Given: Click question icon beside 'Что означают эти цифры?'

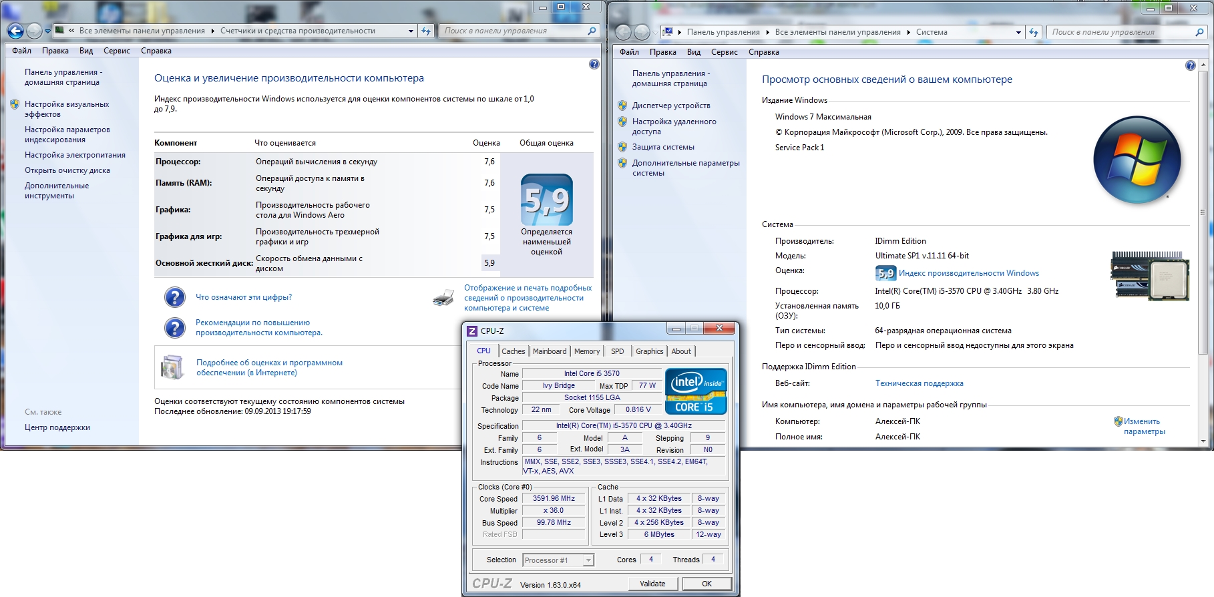Looking at the screenshot, I should (175, 297).
